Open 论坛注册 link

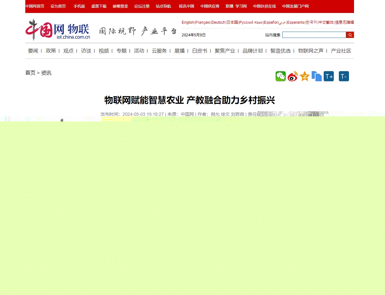click(x=142, y=6)
